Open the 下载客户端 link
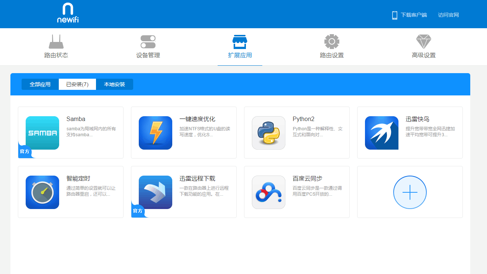This screenshot has height=274, width=487. (x=414, y=15)
